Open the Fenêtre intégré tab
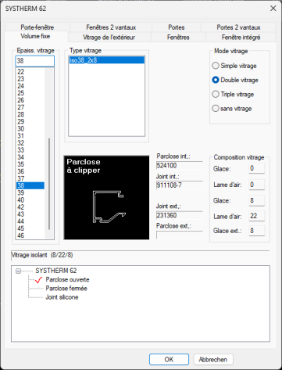 tap(241, 38)
